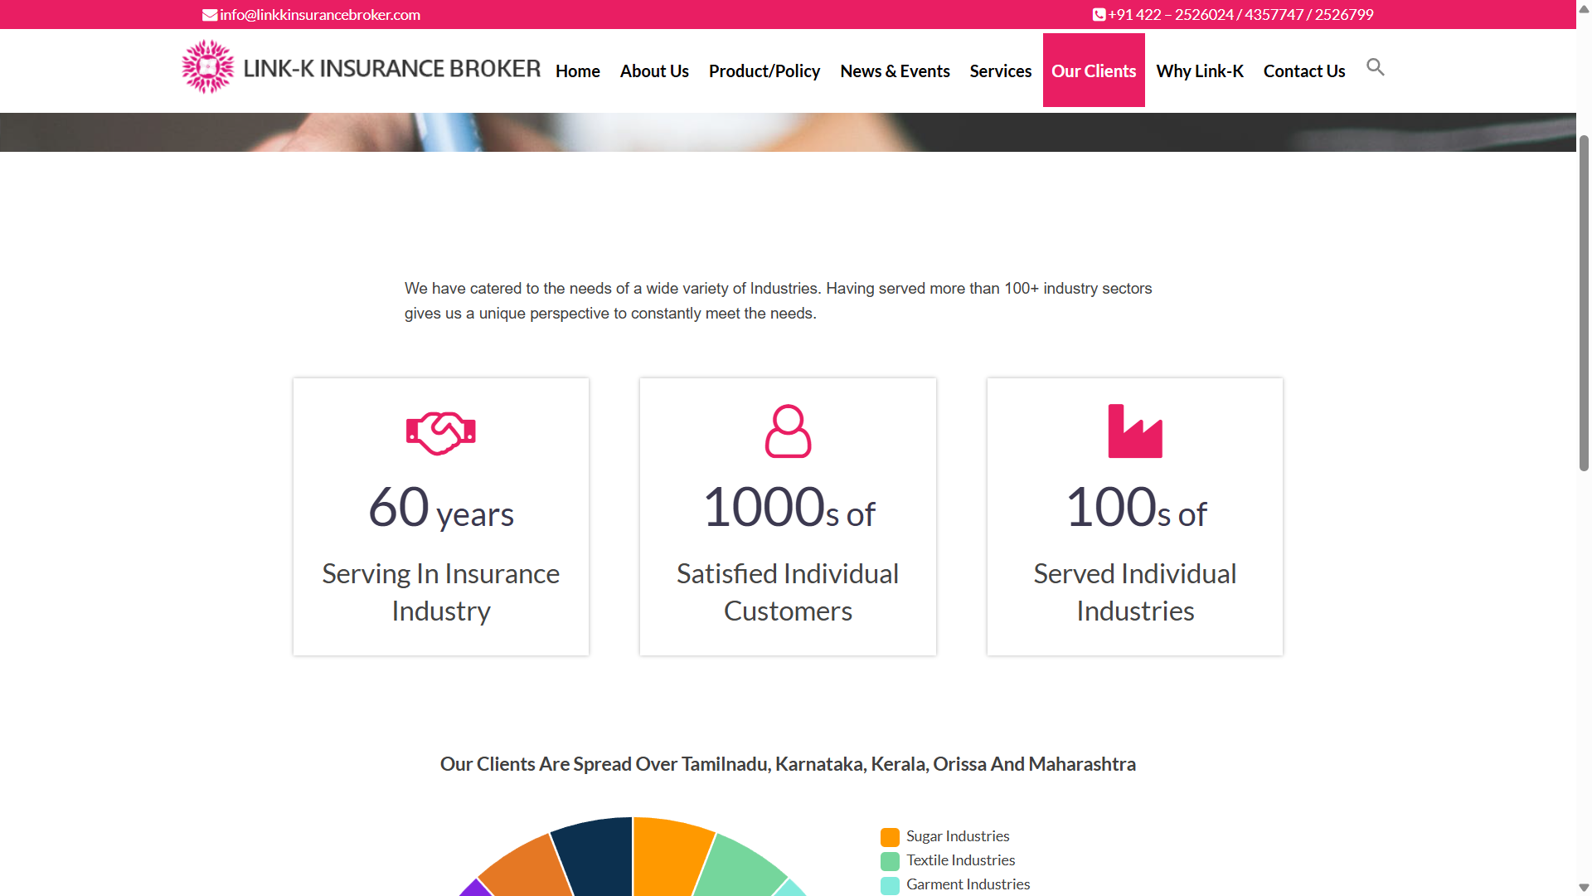Select the Garment Industries legend swatch

891,885
